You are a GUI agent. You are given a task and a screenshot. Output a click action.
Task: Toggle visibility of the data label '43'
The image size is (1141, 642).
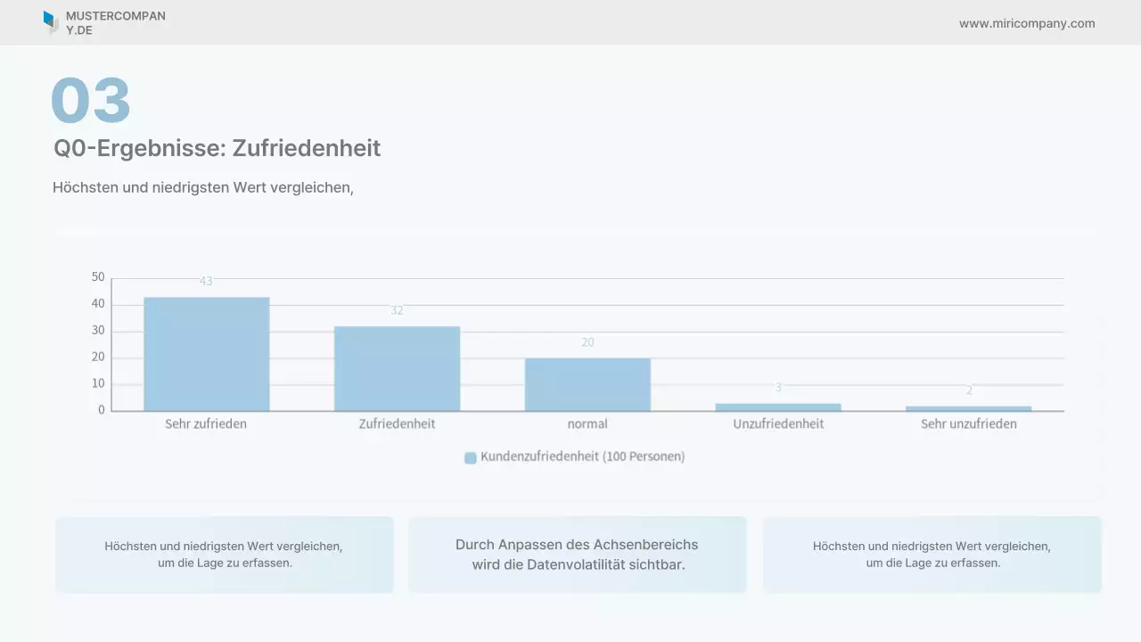(206, 280)
